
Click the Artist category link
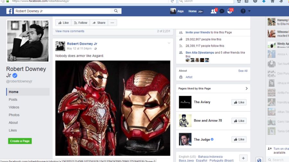[189, 77]
